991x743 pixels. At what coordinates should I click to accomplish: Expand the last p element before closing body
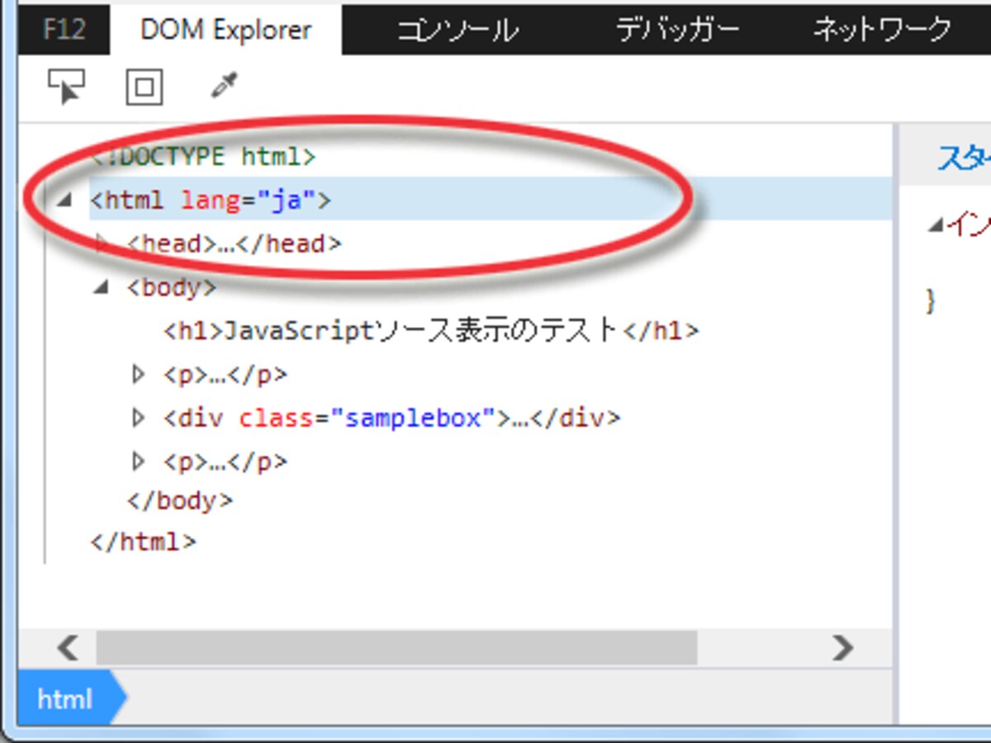coord(139,461)
